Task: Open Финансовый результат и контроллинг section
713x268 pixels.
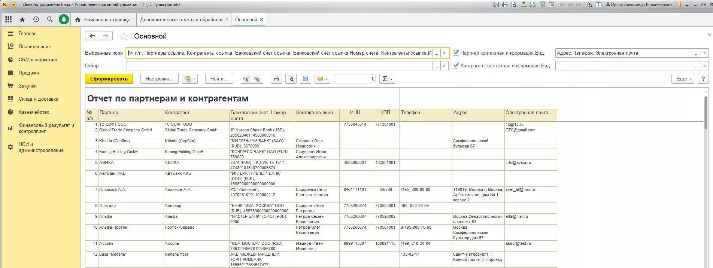Action: pyautogui.click(x=40, y=128)
